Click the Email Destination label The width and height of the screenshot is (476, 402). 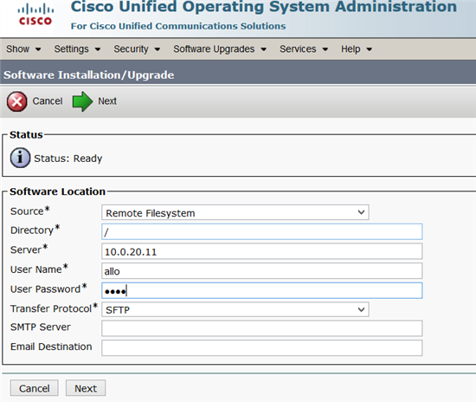click(x=51, y=347)
